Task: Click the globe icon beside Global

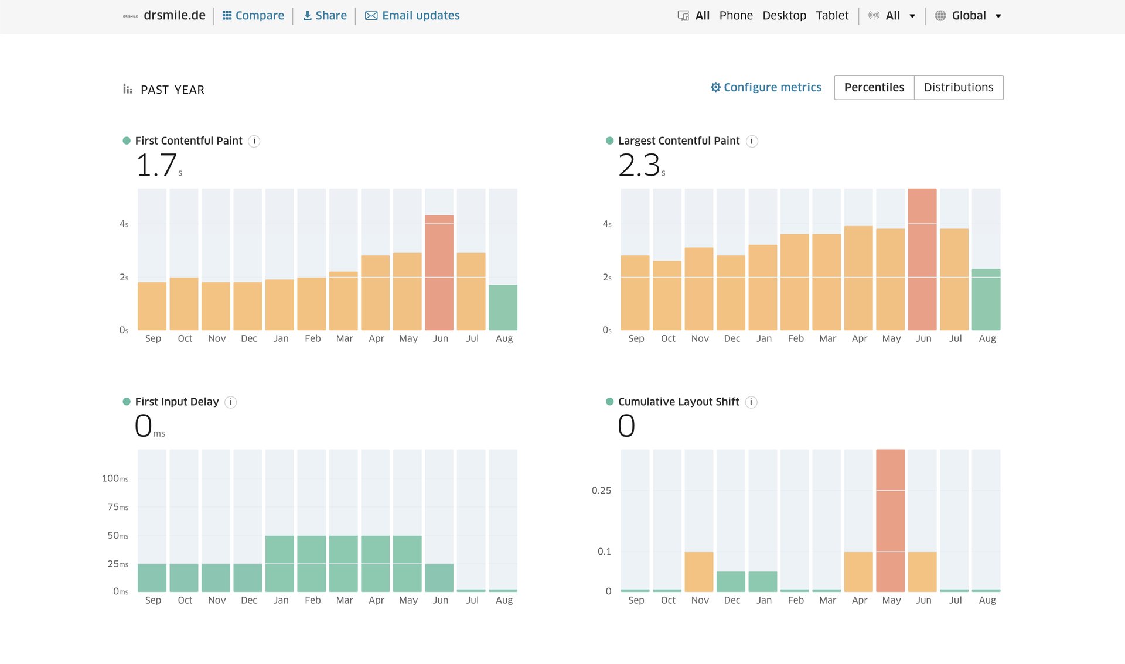Action: 940,16
